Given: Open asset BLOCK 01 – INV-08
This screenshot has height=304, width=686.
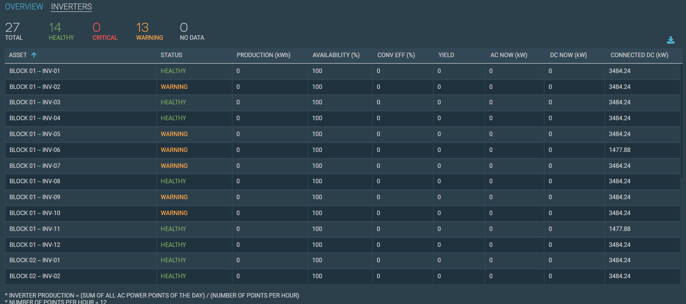Looking at the screenshot, I should coord(35,181).
